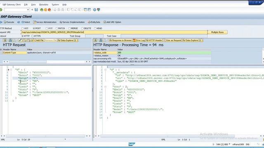Viewport: 264px width, 148px height.
Task: Select the PATCH HTTP method
Action: (57, 28)
